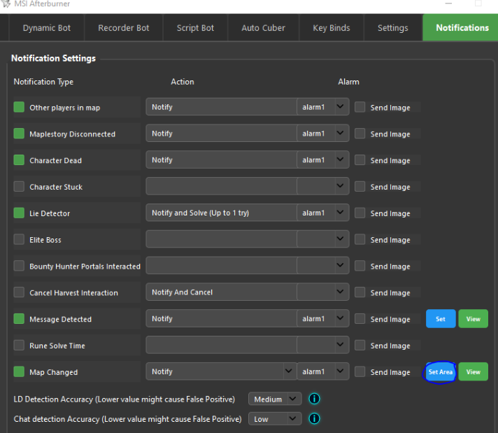498x433 pixels.
Task: Switch to the Dynamic Bot tab
Action: tap(45, 28)
